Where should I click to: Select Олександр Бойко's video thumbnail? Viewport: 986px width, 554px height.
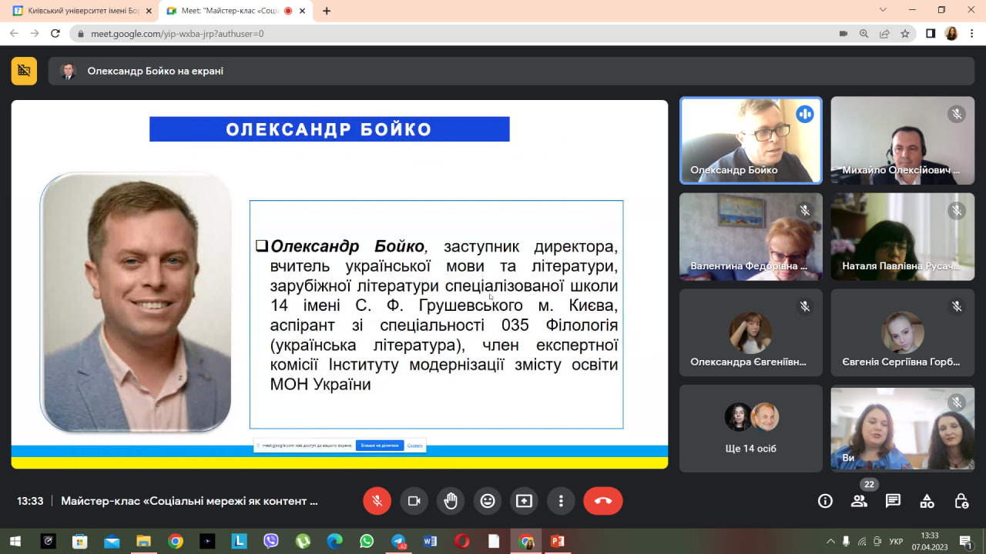tap(751, 140)
